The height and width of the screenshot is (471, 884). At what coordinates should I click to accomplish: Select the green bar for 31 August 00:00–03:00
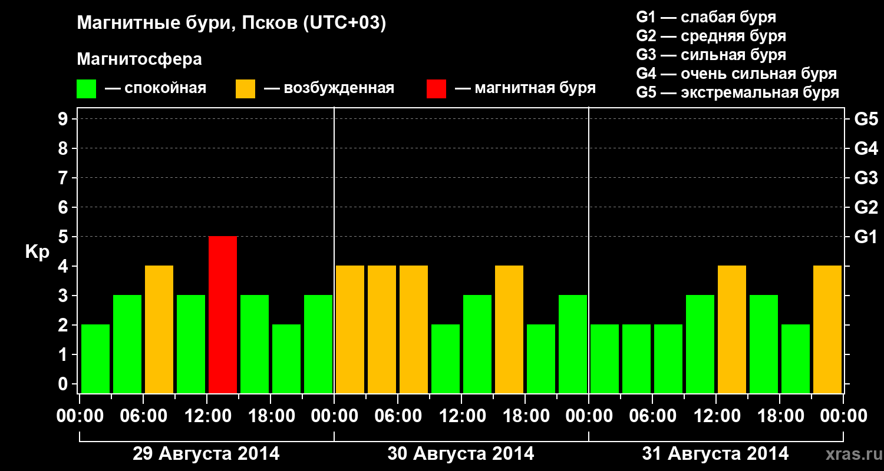[605, 359]
